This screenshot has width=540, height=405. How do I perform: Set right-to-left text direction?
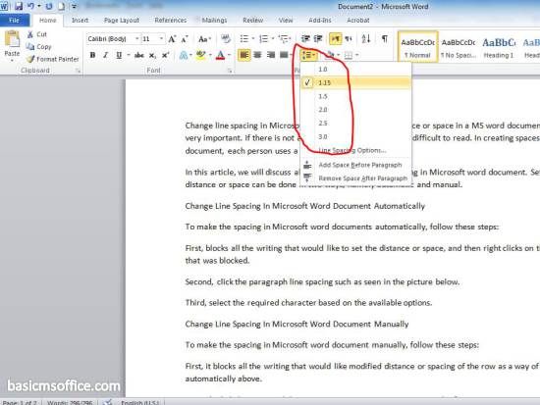[349, 39]
